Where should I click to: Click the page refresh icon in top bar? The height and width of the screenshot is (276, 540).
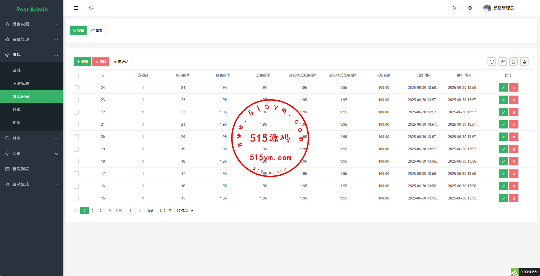pos(91,8)
